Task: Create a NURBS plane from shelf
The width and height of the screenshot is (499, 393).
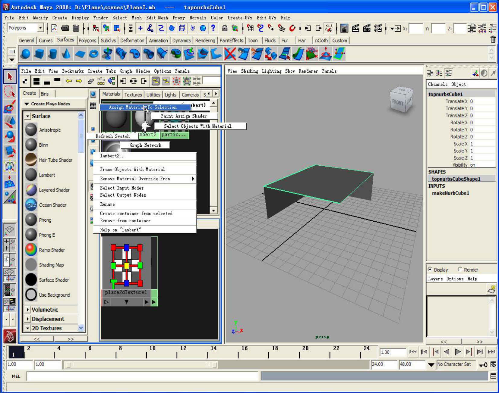Action: 80,54
